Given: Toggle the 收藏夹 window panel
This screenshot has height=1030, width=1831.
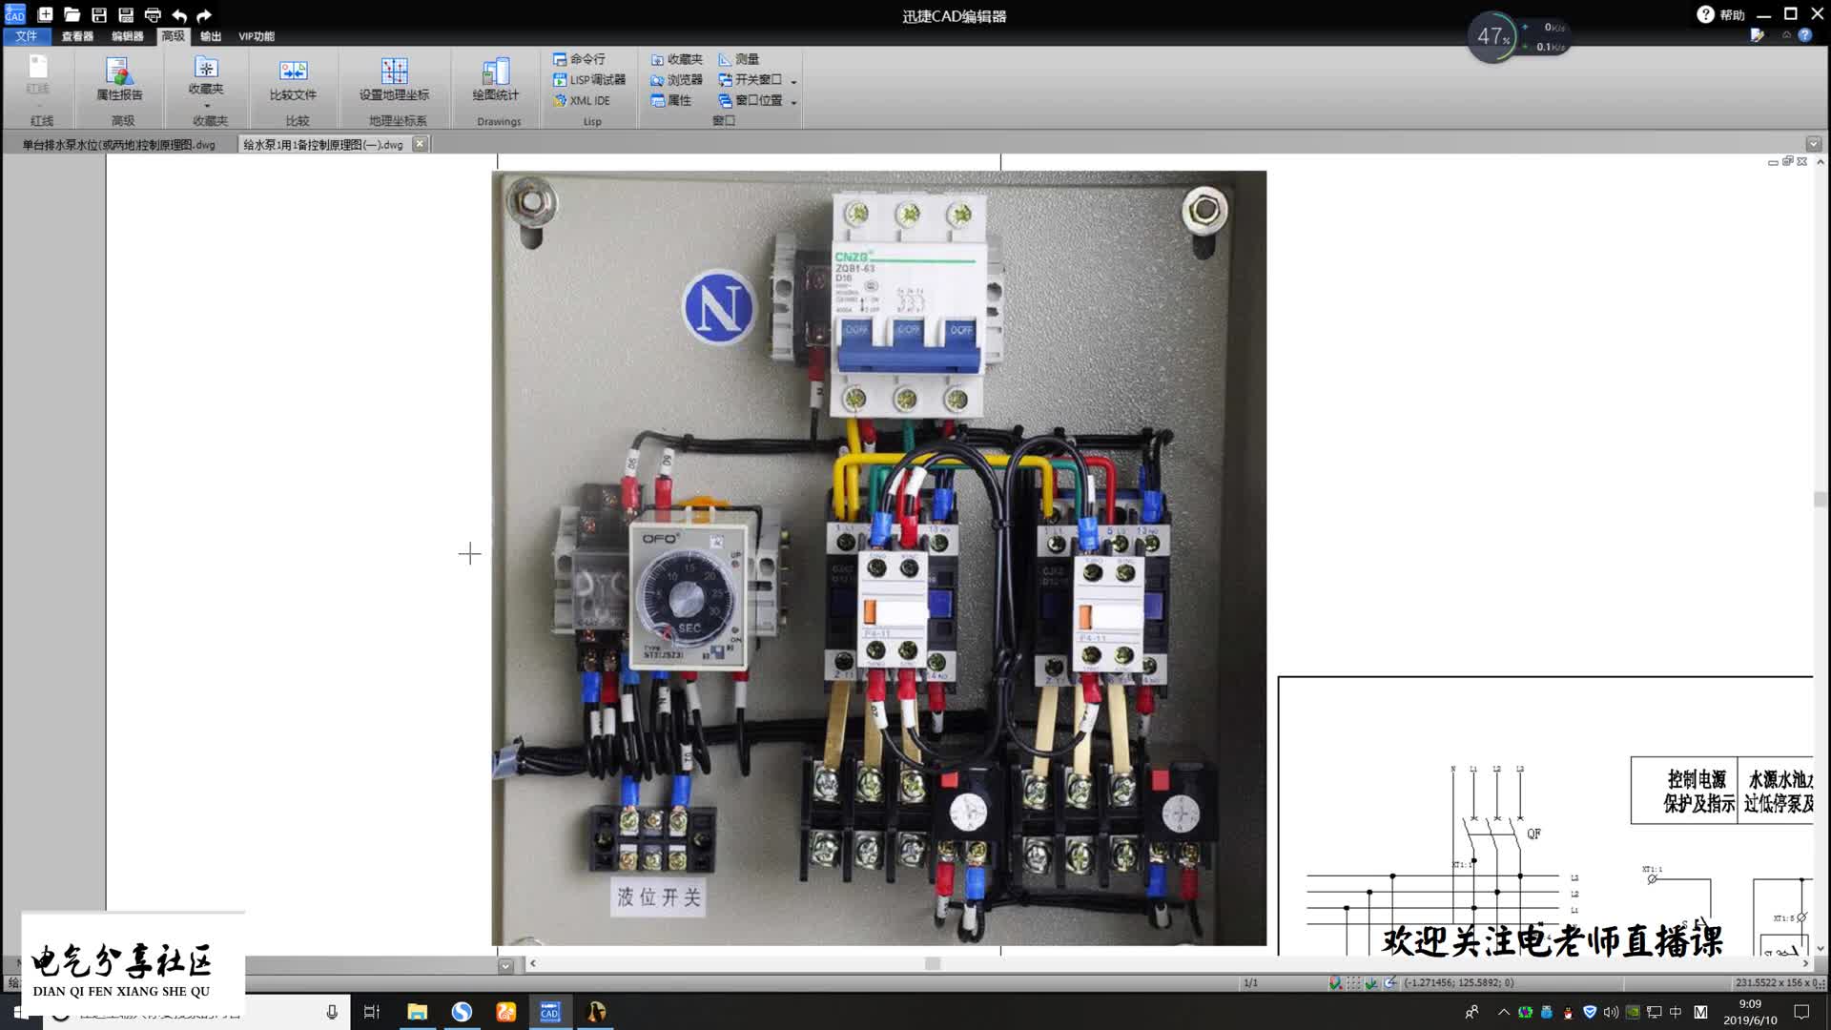Looking at the screenshot, I should (676, 59).
